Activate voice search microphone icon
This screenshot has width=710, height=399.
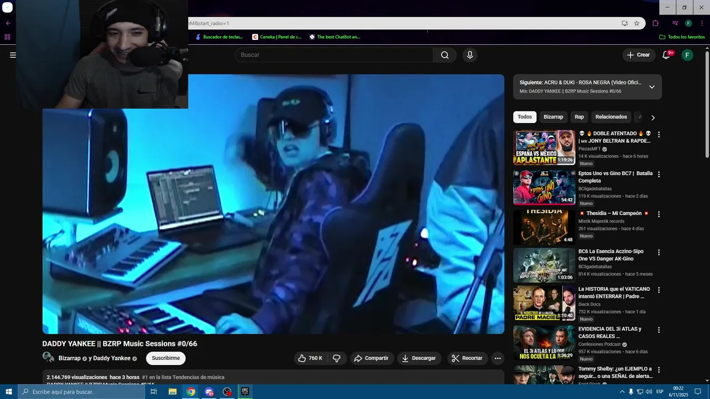[x=470, y=55]
